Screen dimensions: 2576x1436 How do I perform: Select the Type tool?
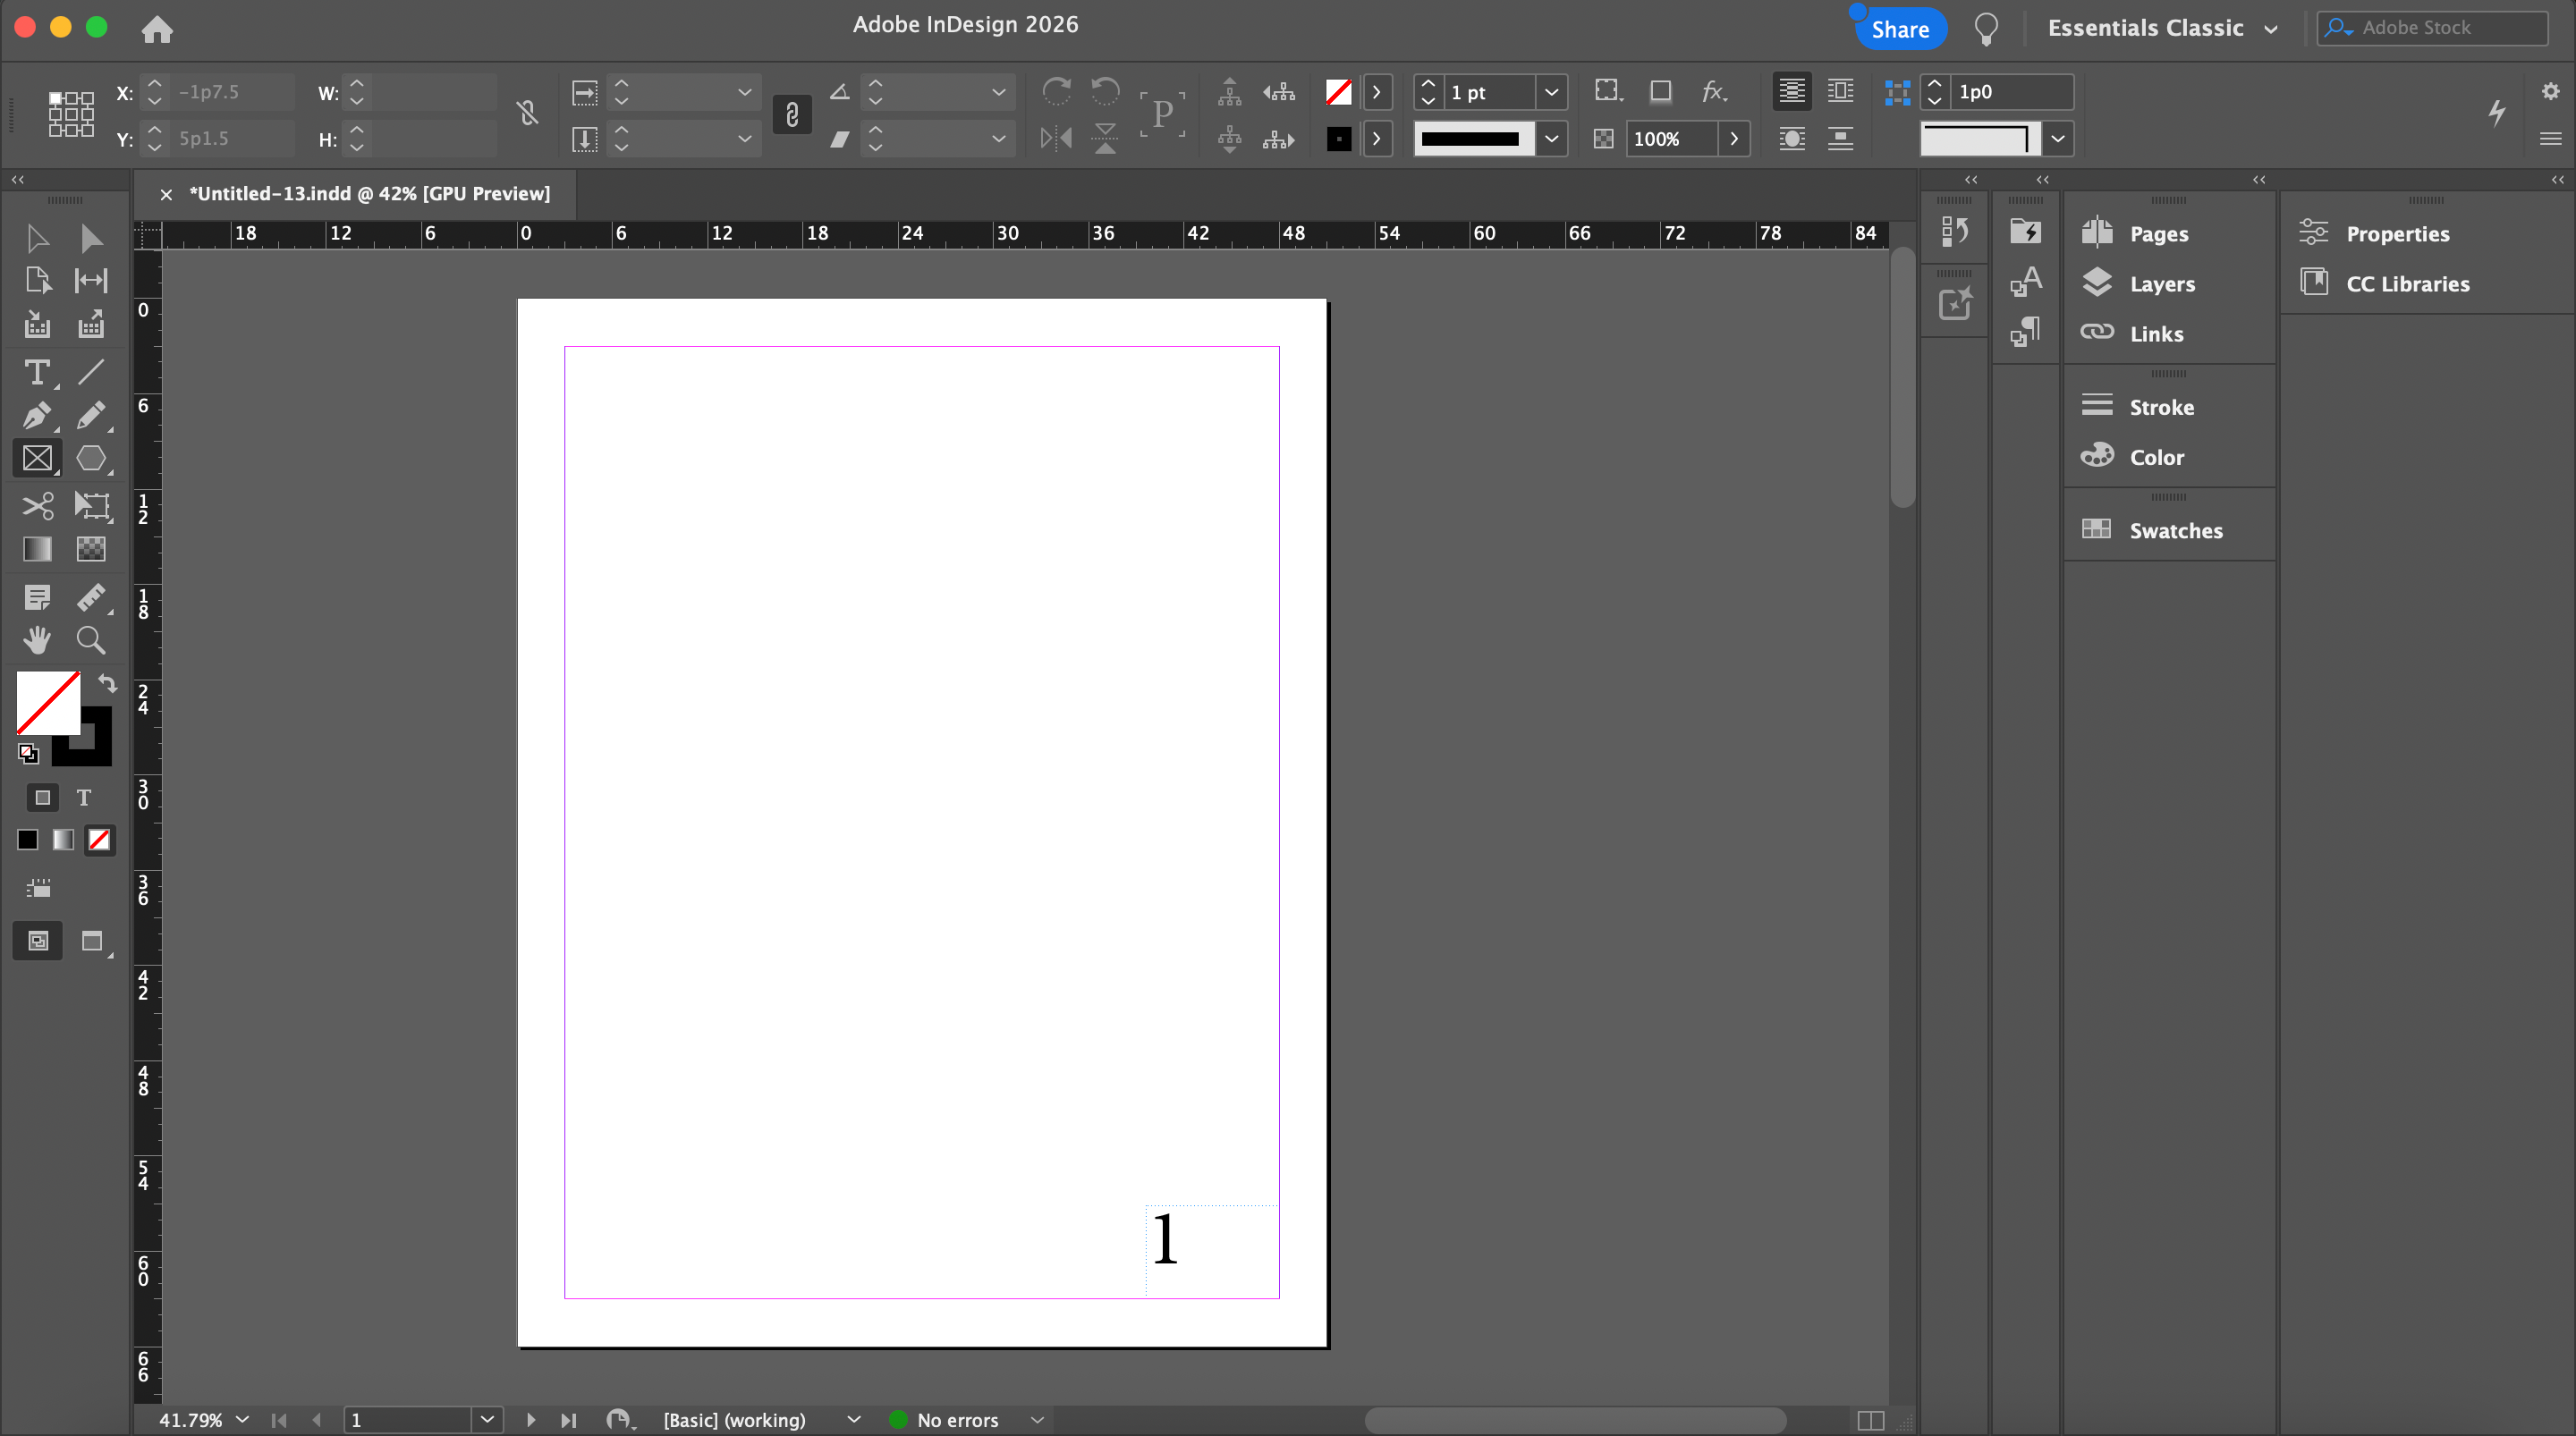[x=37, y=372]
